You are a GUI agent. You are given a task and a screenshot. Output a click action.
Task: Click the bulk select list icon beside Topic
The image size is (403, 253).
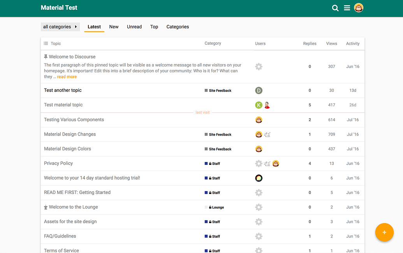46,44
